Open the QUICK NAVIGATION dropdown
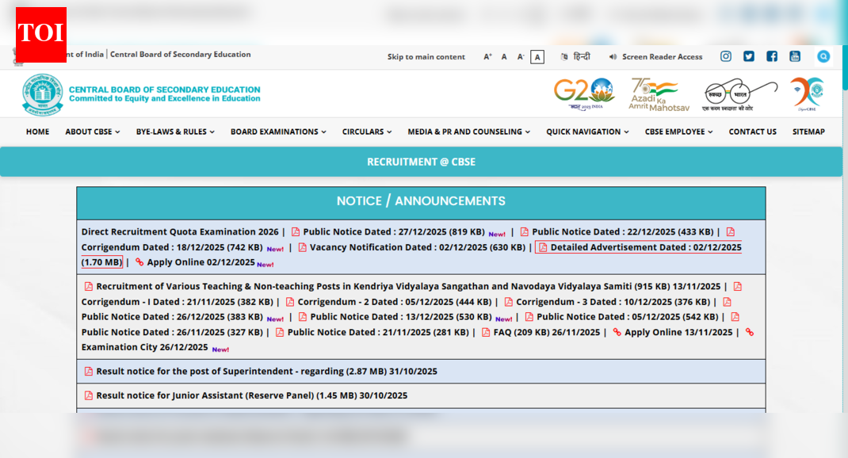This screenshot has width=848, height=458. [586, 132]
